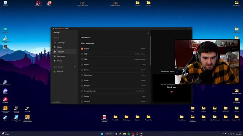Screen dimensions: 243x136
Task: Click the taskbar search box
Action: pos(109,134)
